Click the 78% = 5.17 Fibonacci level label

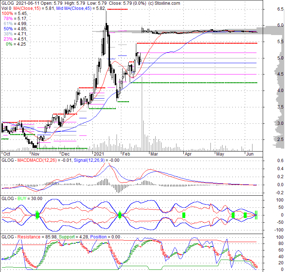coord(15,19)
